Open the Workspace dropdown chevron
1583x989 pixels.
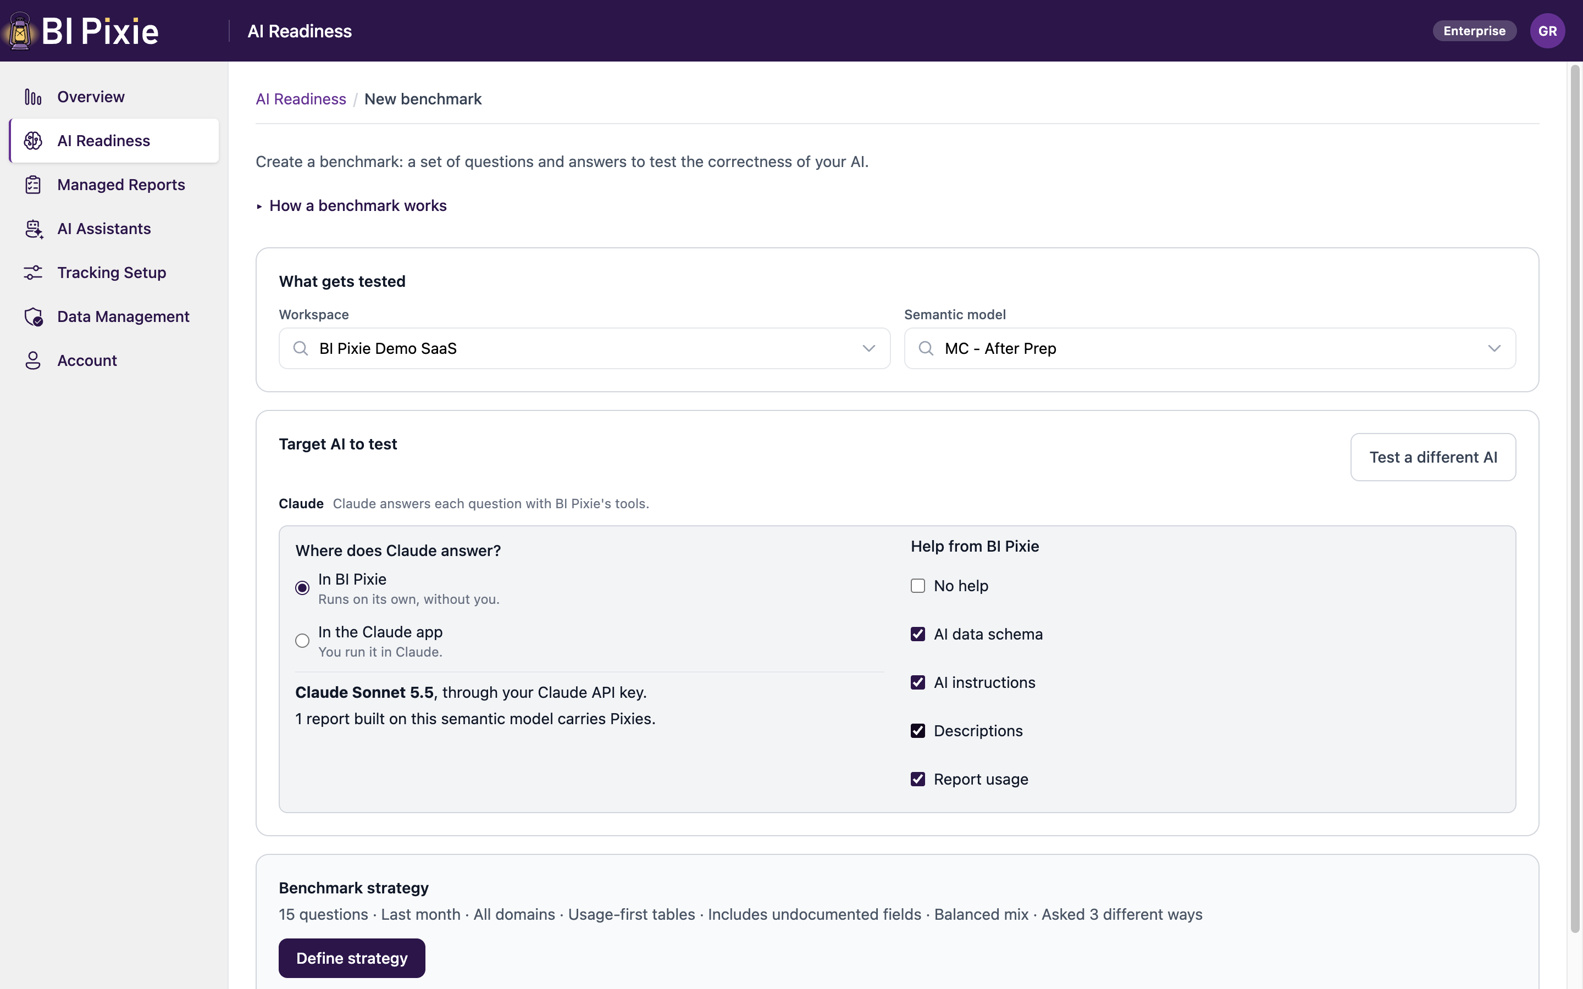point(868,349)
